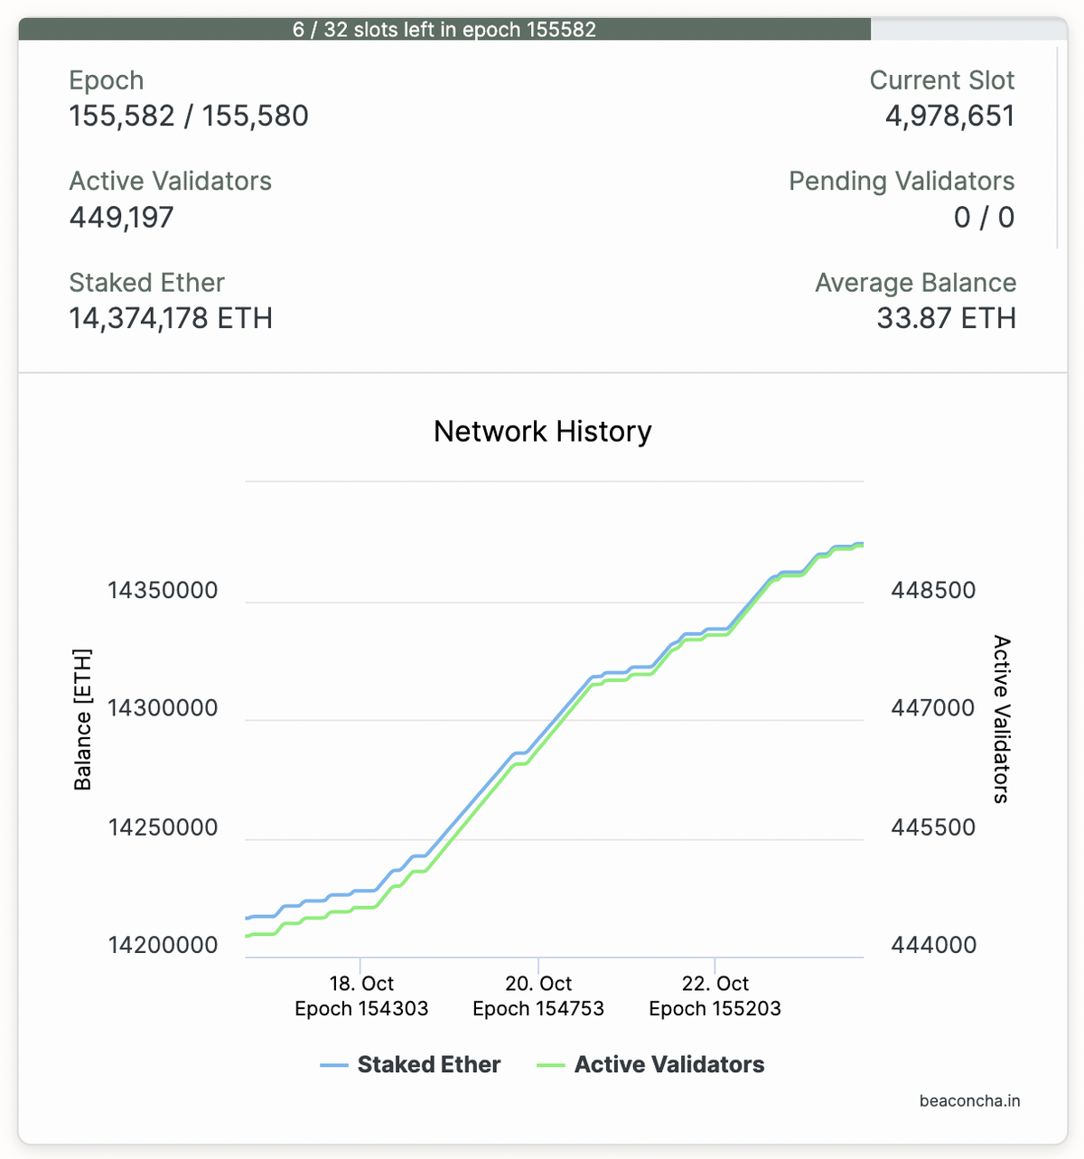
Task: Click the green Active Validators legend line marker
Action: pyautogui.click(x=550, y=1066)
